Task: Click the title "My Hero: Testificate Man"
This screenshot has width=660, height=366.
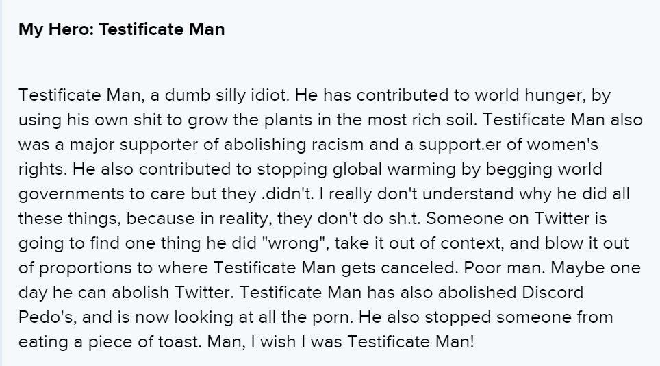Action: point(121,29)
